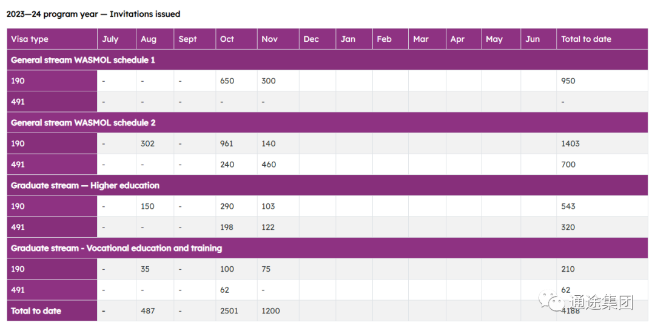The width and height of the screenshot is (655, 331).
Task: Click the 491 label under Higher education
Action: (18, 227)
